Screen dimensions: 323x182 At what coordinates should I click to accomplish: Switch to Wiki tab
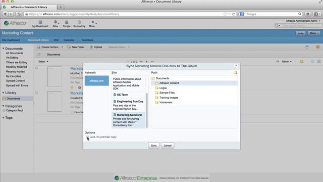pyautogui.click(x=56, y=40)
